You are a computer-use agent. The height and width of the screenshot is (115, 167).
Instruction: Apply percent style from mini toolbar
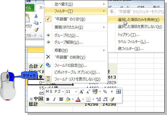(x=105, y=92)
